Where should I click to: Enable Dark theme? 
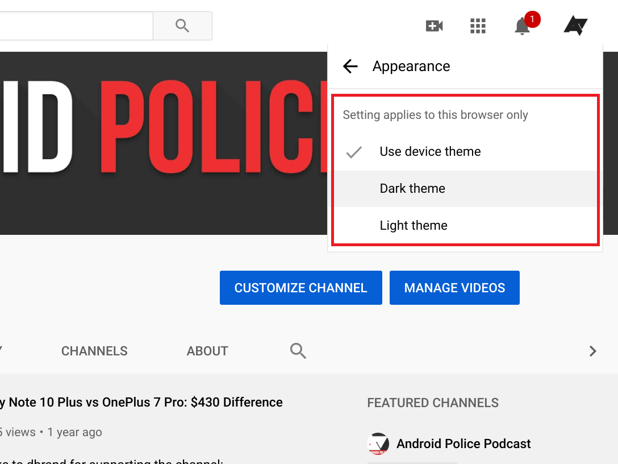click(x=412, y=188)
